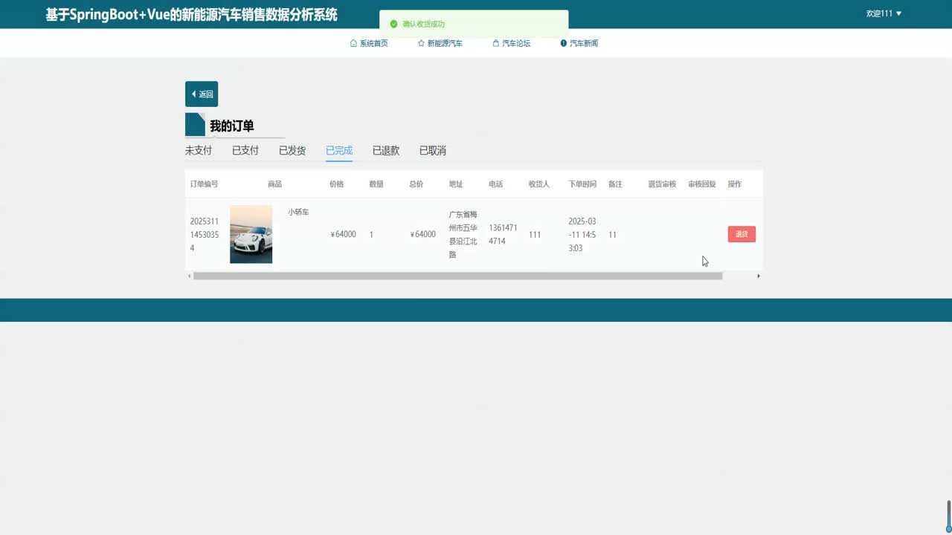Click the 返回 back button
The width and height of the screenshot is (952, 535).
(202, 94)
